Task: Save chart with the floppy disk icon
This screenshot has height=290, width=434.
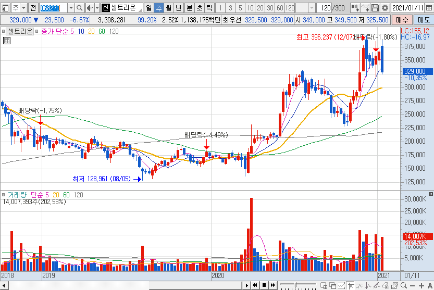Action: [375, 8]
